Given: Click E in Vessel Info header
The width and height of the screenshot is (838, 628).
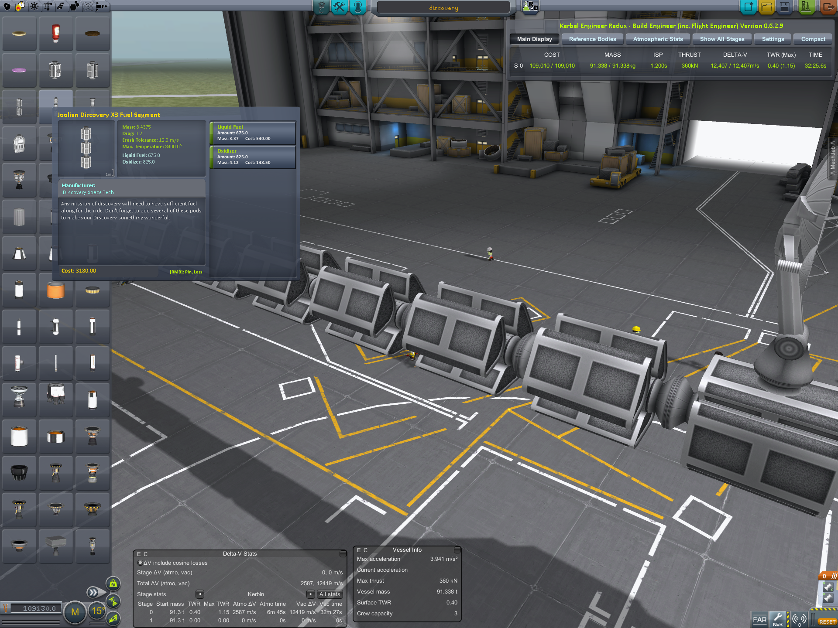Looking at the screenshot, I should [359, 550].
